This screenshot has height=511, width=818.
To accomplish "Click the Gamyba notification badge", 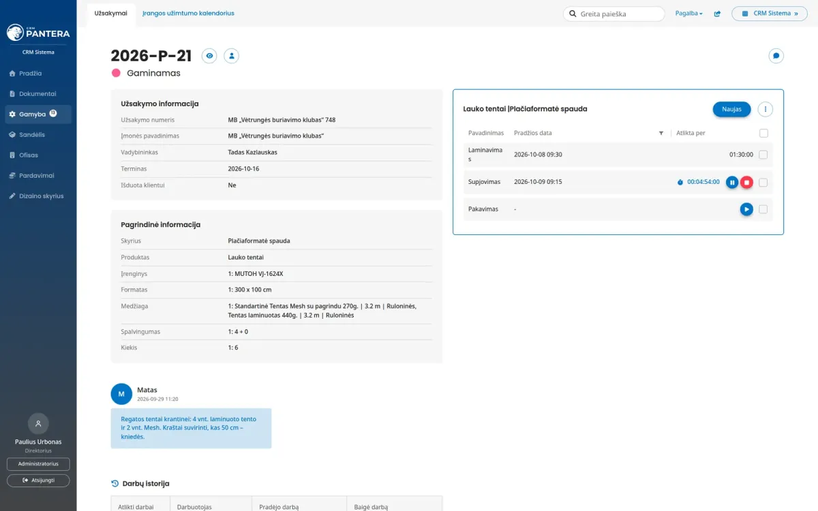I will 53,114.
